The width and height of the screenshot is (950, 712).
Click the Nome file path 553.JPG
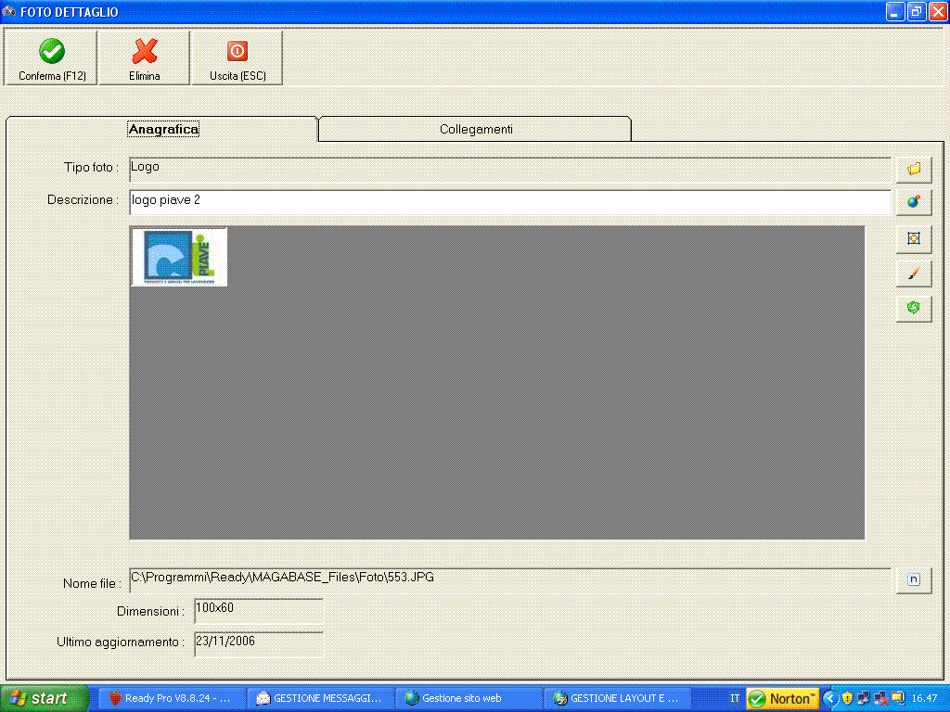(x=510, y=579)
